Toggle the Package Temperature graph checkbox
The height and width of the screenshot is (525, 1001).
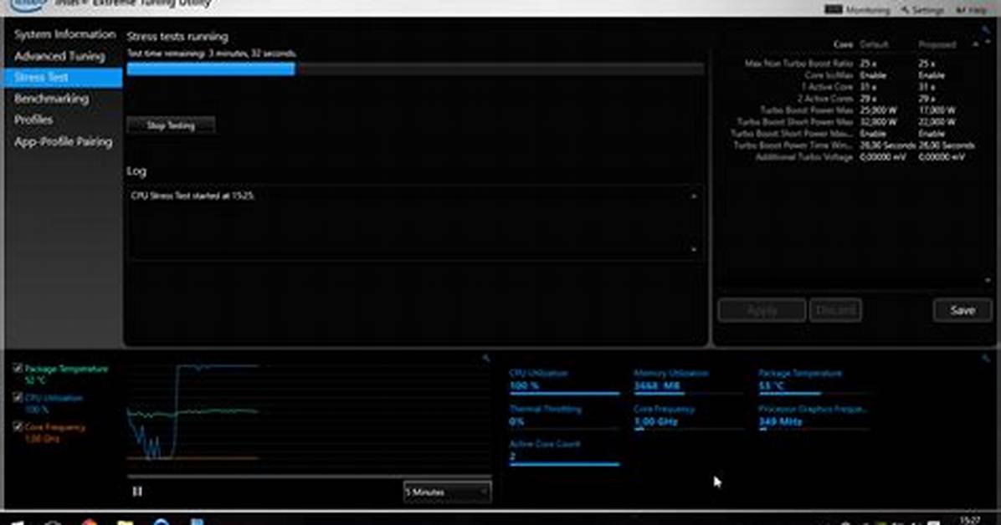(x=18, y=368)
